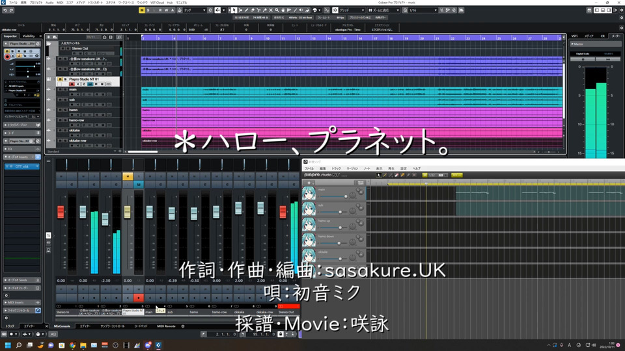This screenshot has height=351, width=625.
Task: Click the okkake-row track name
Action: [x=77, y=140]
